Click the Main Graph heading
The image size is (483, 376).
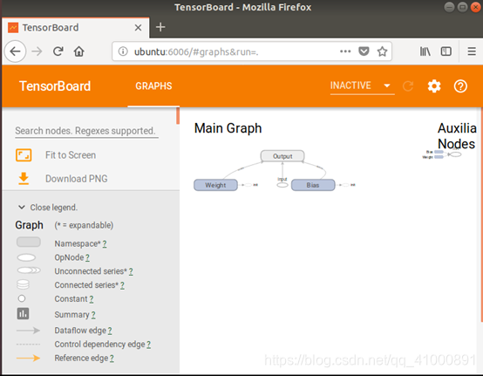click(x=228, y=128)
